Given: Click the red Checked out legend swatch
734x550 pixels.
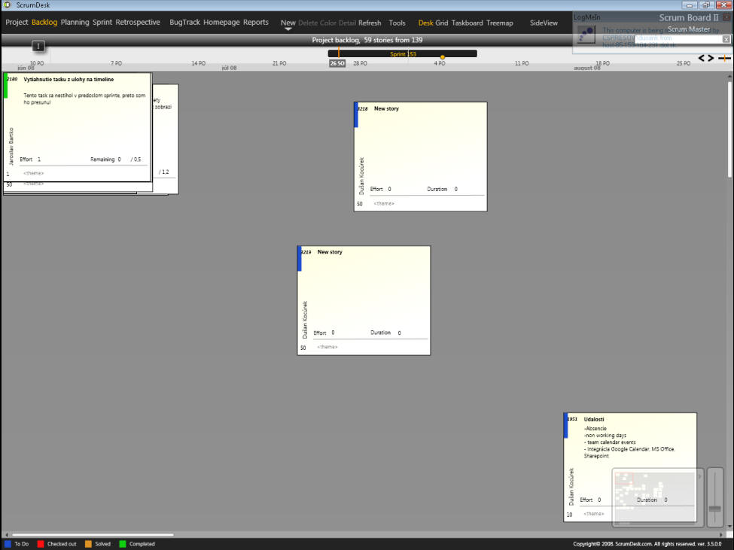Looking at the screenshot, I should tap(41, 544).
